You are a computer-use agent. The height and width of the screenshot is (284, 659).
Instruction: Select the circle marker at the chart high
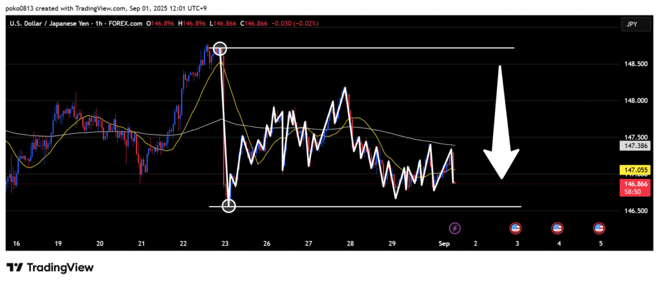[x=220, y=49]
